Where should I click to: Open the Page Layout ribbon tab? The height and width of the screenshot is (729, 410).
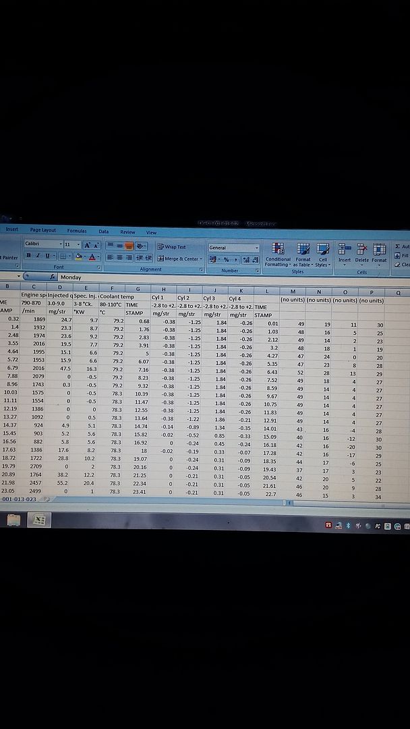tap(42, 230)
